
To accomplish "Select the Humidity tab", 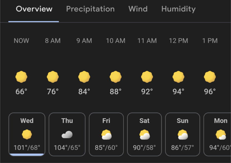I will point(178,9).
